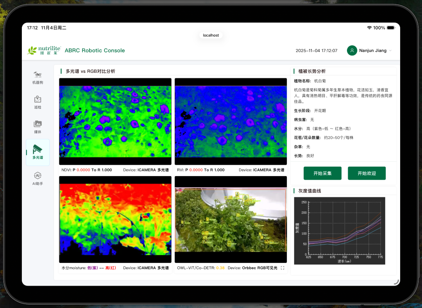This screenshot has height=308, width=422.
Task: Expand the Nanjun Jiang account dropdown arrow
Action: point(390,51)
